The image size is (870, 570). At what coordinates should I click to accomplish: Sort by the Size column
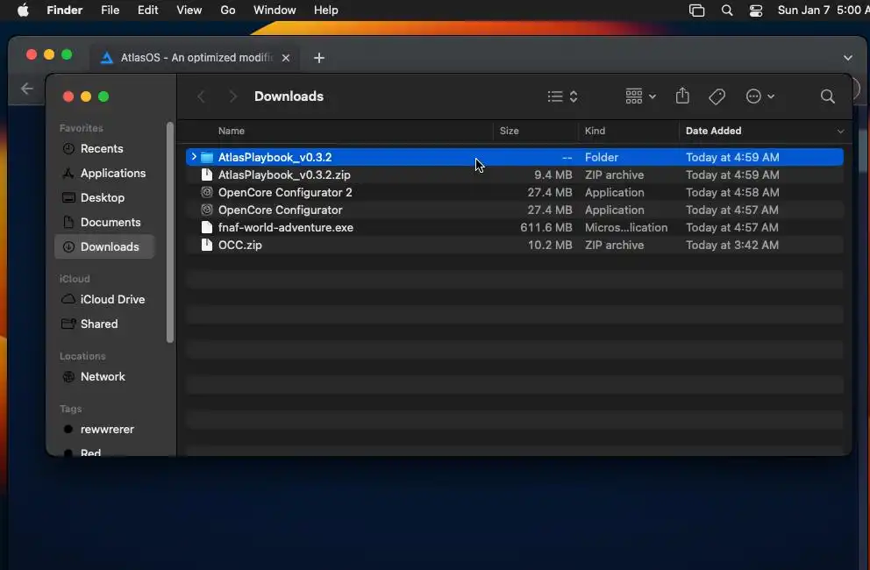pos(509,131)
